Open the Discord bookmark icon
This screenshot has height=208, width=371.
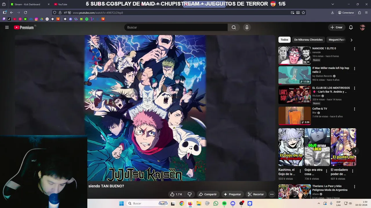coord(70,19)
